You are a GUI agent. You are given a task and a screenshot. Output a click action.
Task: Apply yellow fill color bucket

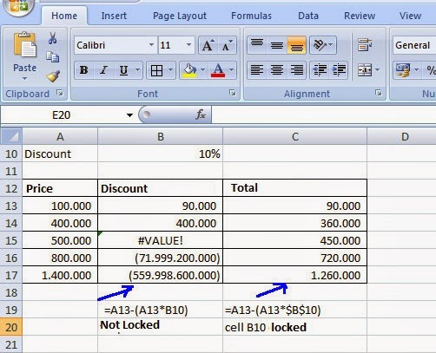tap(189, 70)
